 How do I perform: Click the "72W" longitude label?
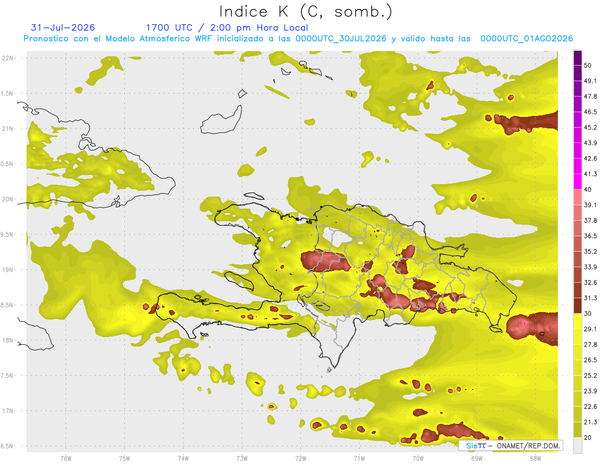[300, 458]
